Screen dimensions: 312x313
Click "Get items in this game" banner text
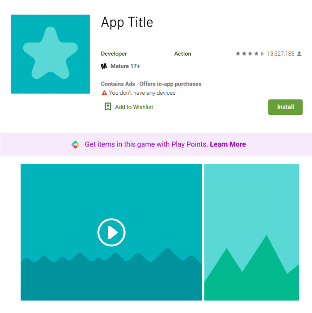pos(146,144)
